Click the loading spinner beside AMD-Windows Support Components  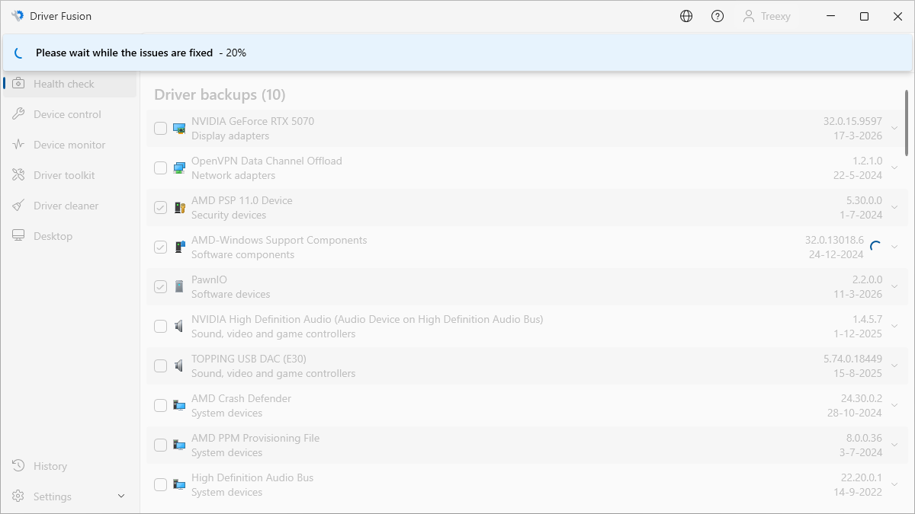click(875, 247)
